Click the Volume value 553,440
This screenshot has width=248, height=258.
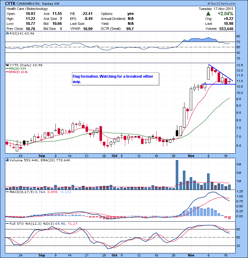click(226, 29)
